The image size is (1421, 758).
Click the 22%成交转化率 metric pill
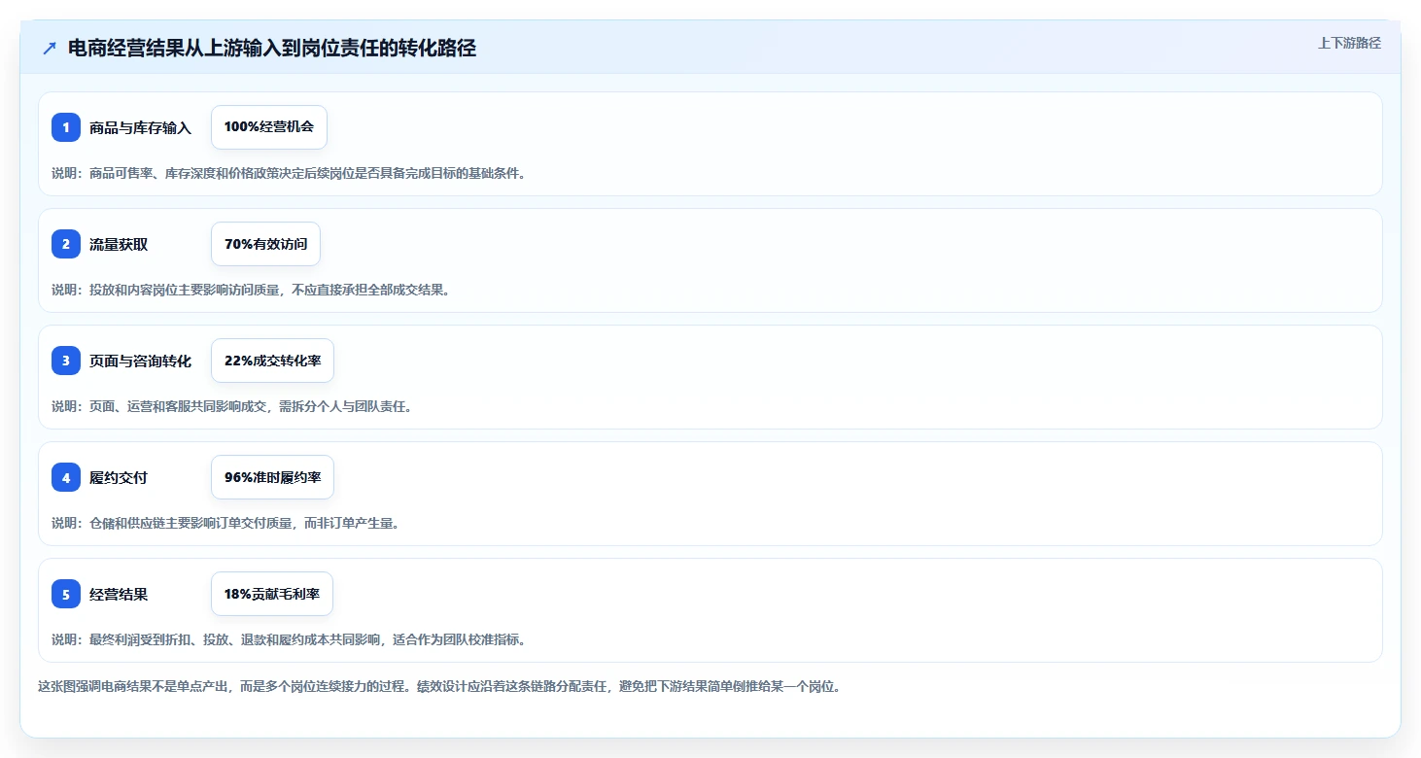[x=272, y=361]
